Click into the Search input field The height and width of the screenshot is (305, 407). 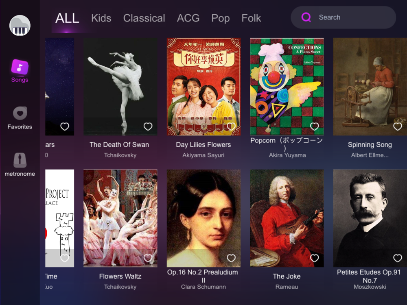343,17
